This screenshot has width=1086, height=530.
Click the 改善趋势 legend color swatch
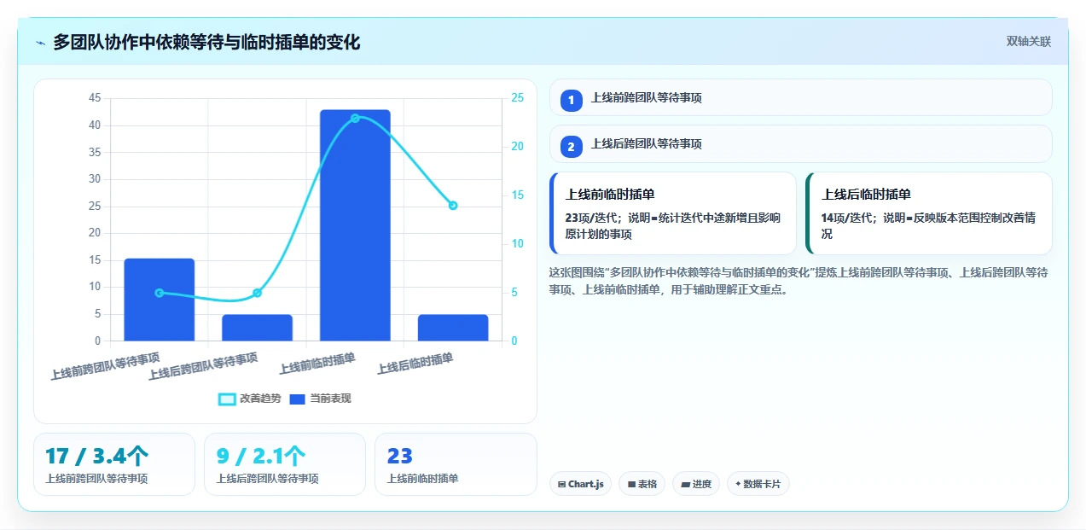(227, 399)
